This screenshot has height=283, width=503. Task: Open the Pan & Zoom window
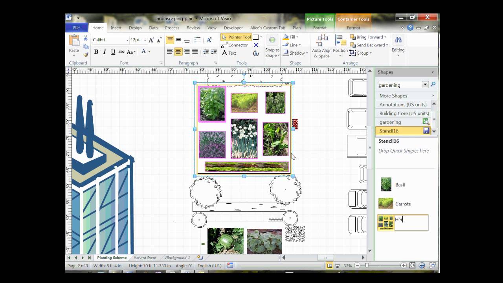pyautogui.click(x=422, y=266)
